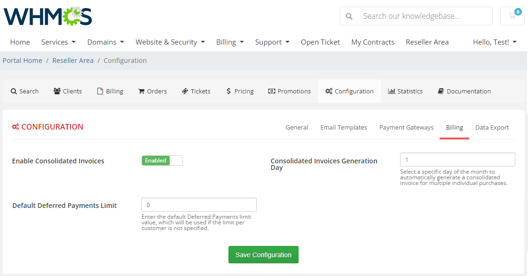Switch to the Clients tab
The width and height of the screenshot is (528, 276).
68,91
